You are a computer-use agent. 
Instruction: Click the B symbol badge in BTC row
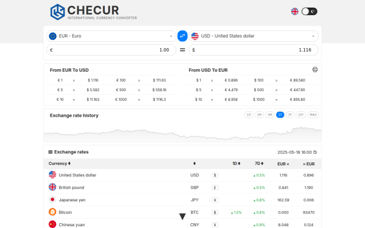click(x=215, y=212)
